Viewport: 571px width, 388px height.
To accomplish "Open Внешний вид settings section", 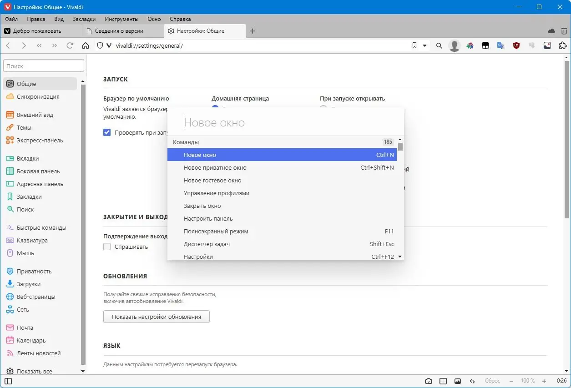I will tap(40, 115).
